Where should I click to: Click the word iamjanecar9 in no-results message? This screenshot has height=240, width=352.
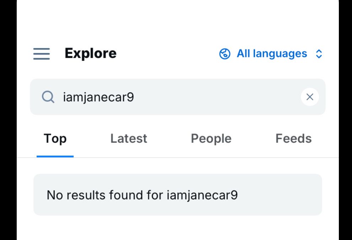[x=202, y=195]
